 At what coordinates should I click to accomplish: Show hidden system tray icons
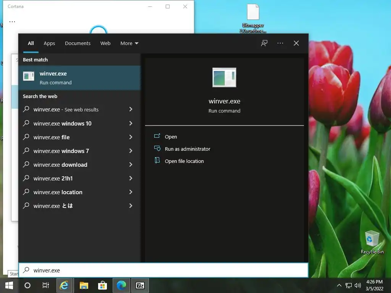pyautogui.click(x=339, y=285)
